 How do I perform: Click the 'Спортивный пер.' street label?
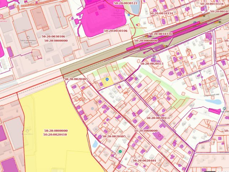(211, 95)
